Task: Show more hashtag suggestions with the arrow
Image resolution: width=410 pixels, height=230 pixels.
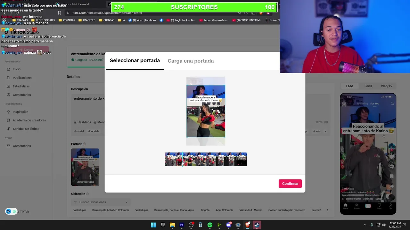Action: (x=325, y=131)
